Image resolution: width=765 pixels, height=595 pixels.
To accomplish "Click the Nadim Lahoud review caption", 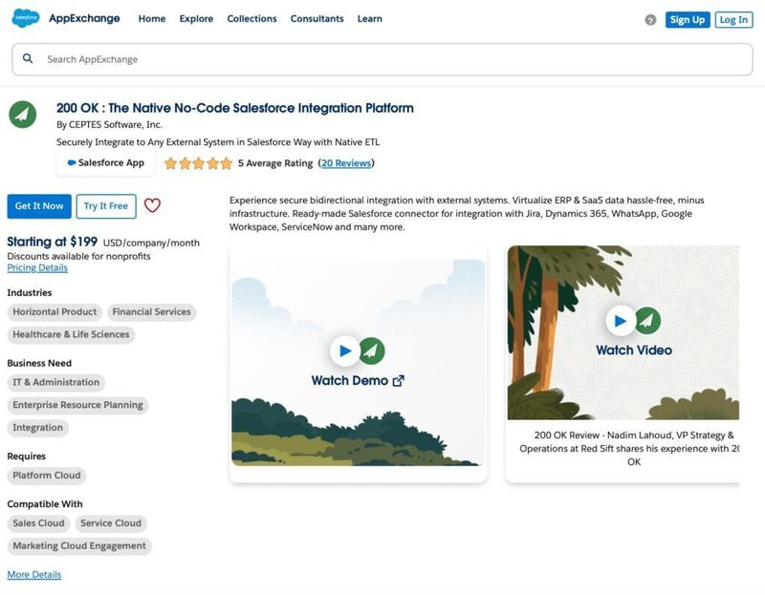I will (x=629, y=448).
